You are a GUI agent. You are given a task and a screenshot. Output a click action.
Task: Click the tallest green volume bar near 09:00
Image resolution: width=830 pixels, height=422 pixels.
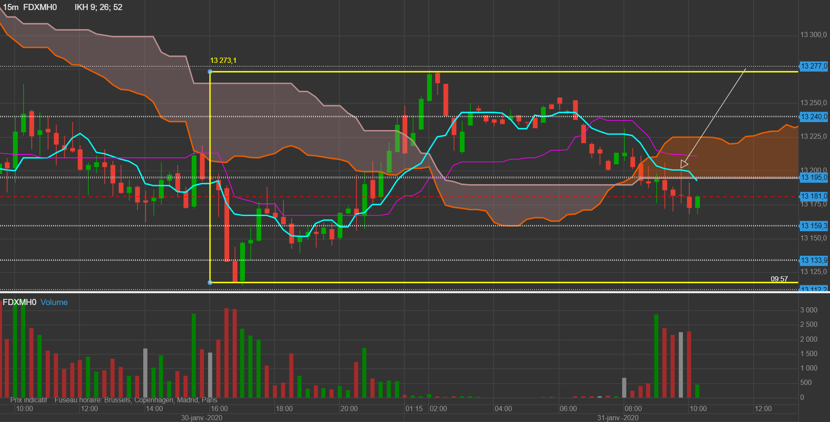click(x=656, y=356)
